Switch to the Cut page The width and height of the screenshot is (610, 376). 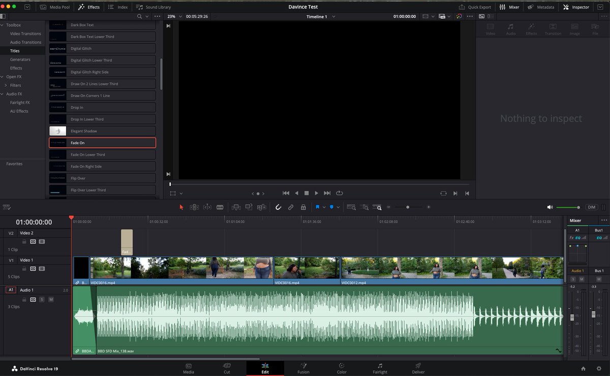click(x=227, y=368)
